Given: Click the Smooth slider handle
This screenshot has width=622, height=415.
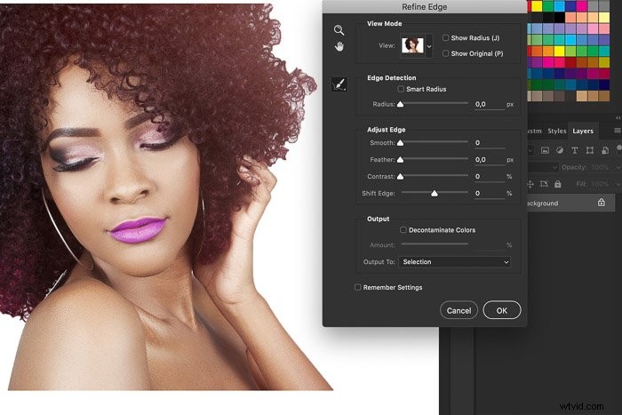Looking at the screenshot, I should 400,142.
